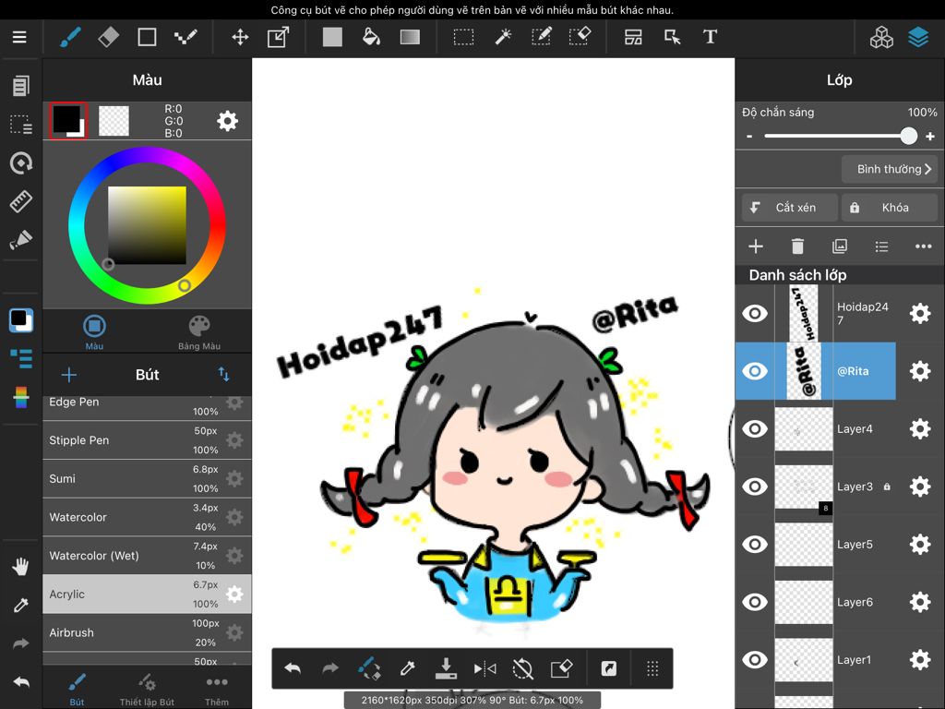Viewport: 945px width, 709px height.
Task: Open grid menu in bottom toolbar
Action: click(x=652, y=668)
